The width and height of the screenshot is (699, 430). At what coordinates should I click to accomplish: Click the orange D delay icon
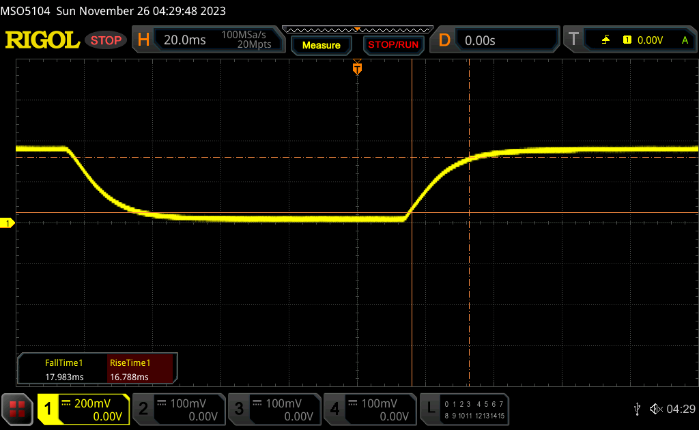(x=444, y=40)
